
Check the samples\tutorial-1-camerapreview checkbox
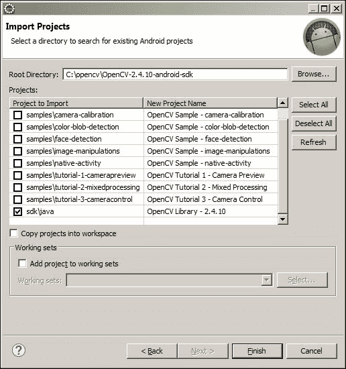click(x=17, y=175)
